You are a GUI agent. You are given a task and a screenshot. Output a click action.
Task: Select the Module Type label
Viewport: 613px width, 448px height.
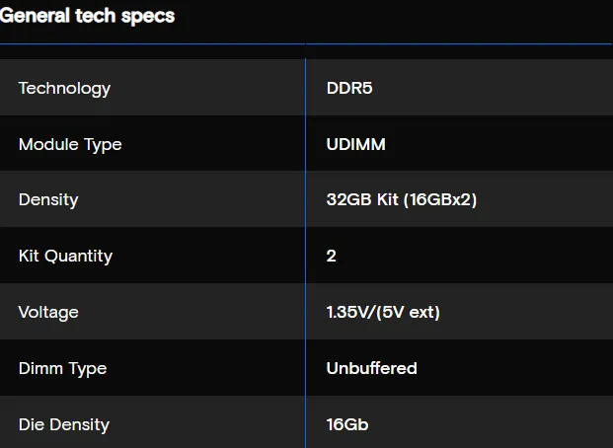(x=70, y=145)
